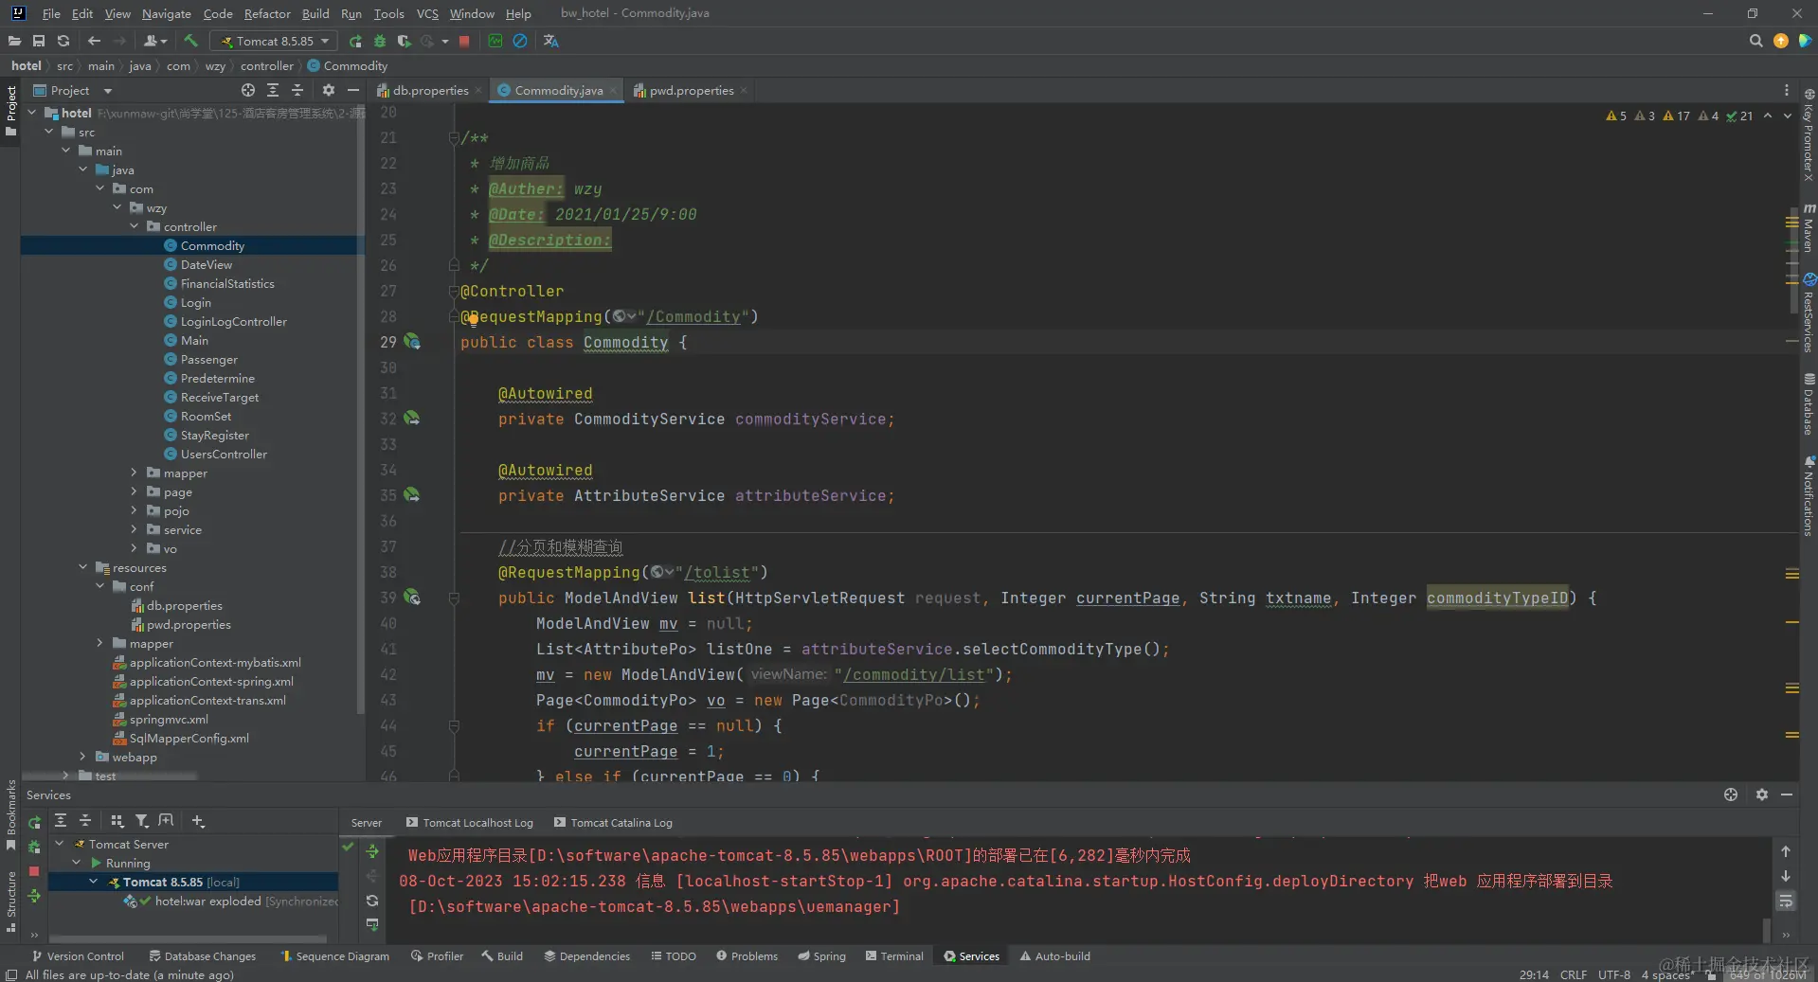
Task: Collapse the resources folder
Action: click(x=82, y=567)
